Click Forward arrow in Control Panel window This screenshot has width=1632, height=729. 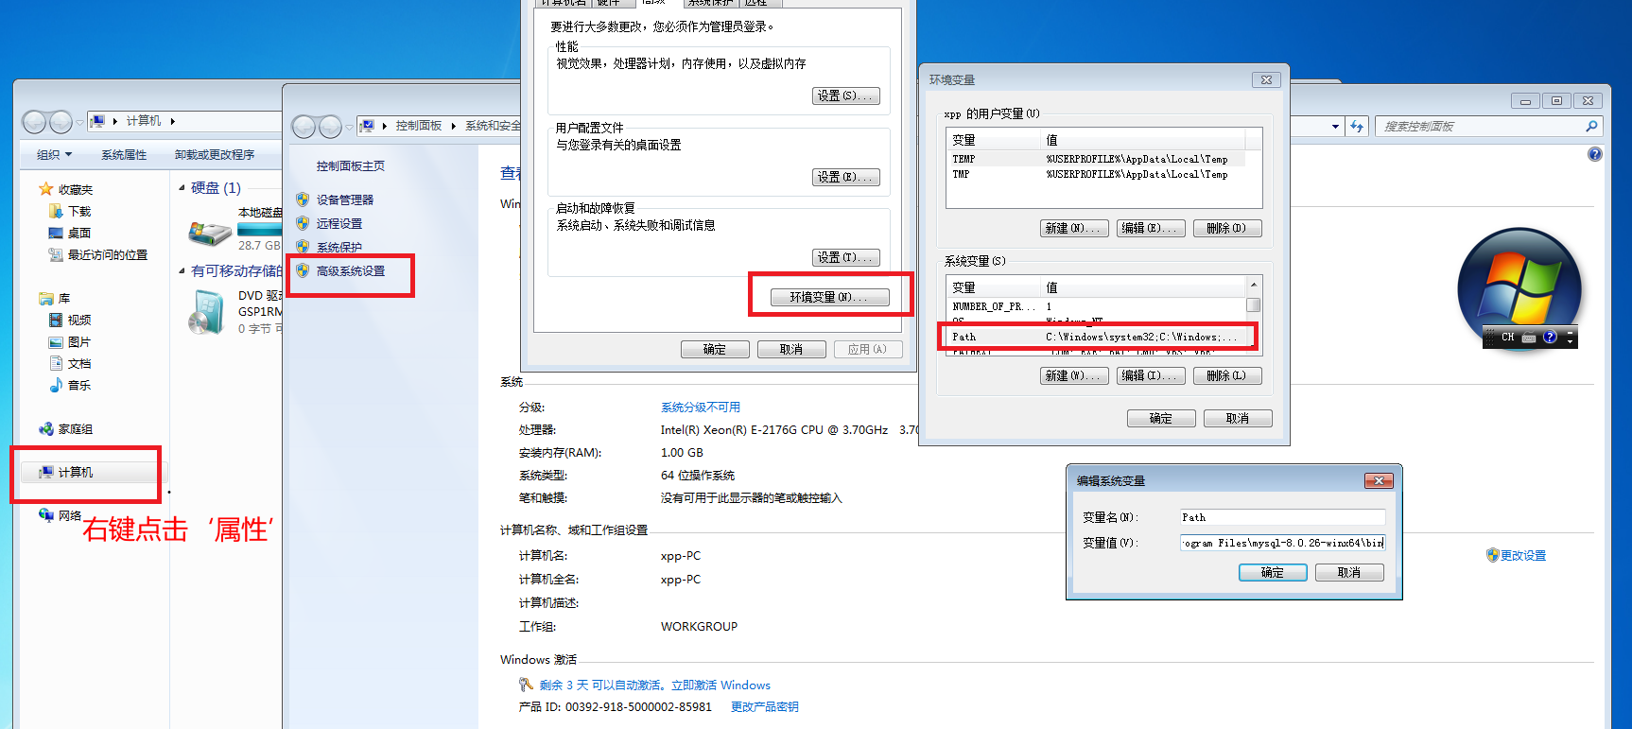tap(330, 127)
